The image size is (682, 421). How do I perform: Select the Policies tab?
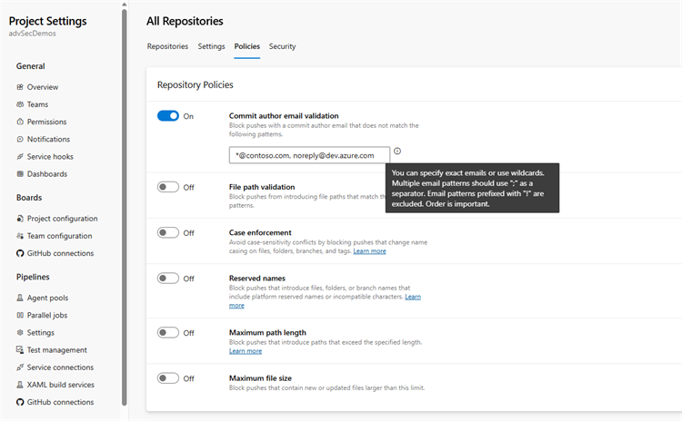coord(247,46)
